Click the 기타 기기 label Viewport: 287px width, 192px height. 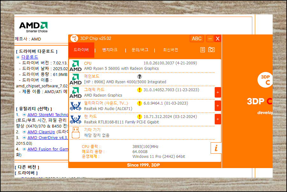[92, 130]
